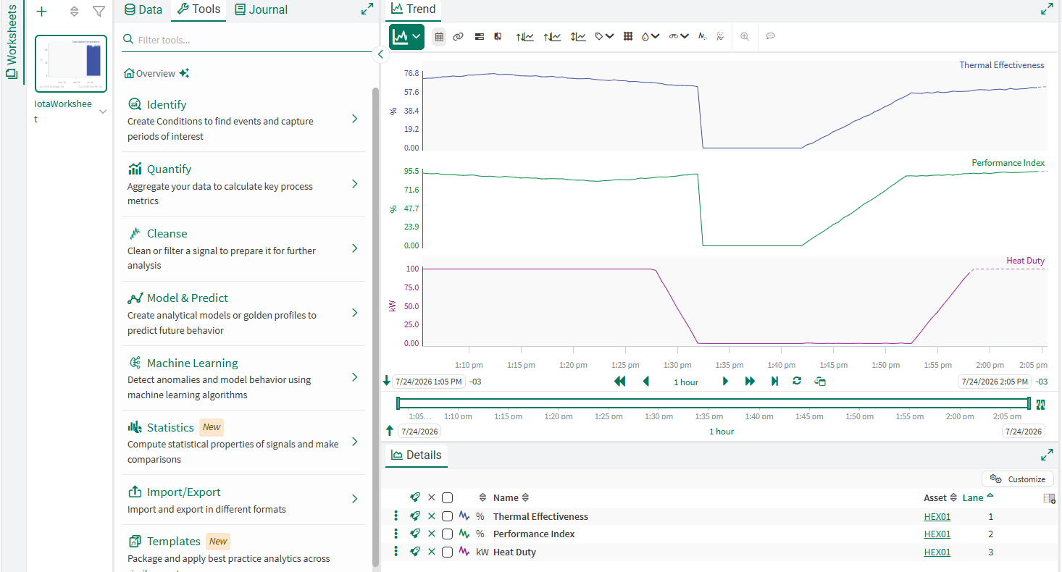Viewport: 1062px width, 572px height.
Task: Select the IotaWorksheet thumbnail
Action: (71, 64)
